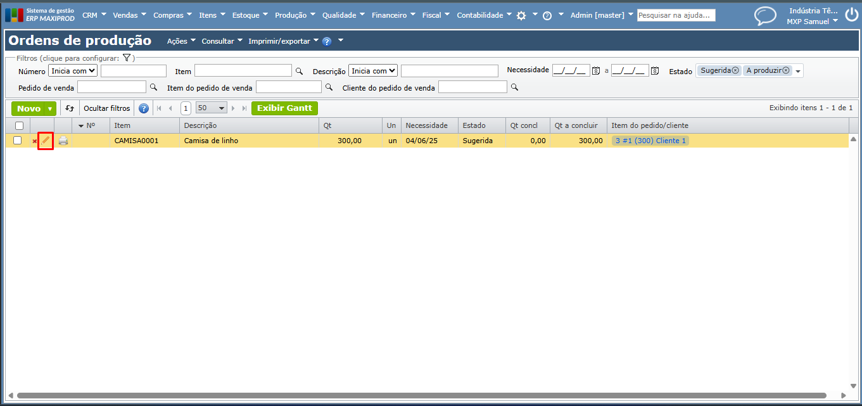Viewport: 862px width, 406px height.
Task: Open the blue help icon in the grid toolbar
Action: tap(144, 108)
